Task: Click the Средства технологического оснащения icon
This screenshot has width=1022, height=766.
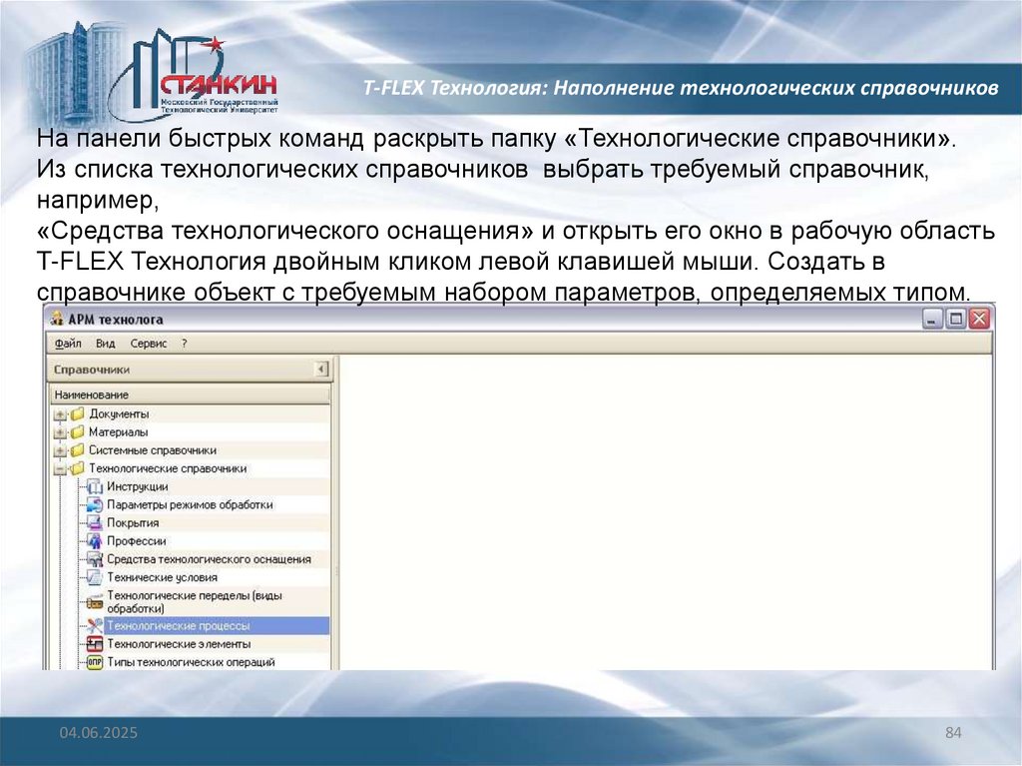Action: tap(95, 559)
